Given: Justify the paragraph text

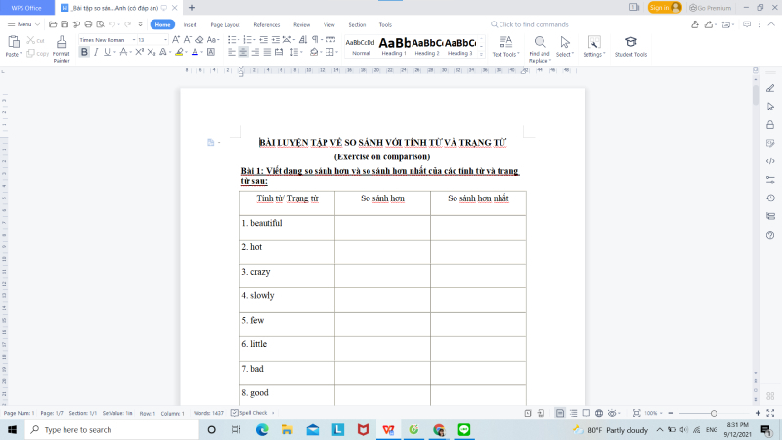Looking at the screenshot, I should click(267, 52).
